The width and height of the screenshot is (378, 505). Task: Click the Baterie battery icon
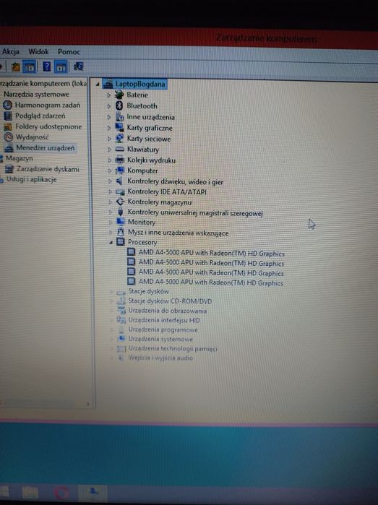point(119,95)
